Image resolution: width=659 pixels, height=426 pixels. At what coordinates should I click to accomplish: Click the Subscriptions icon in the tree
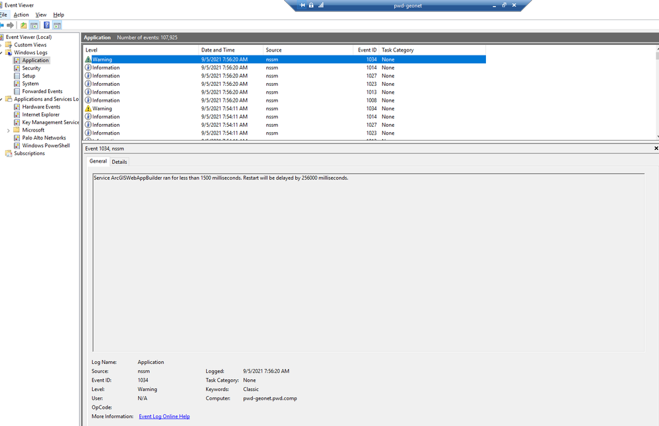pos(9,153)
